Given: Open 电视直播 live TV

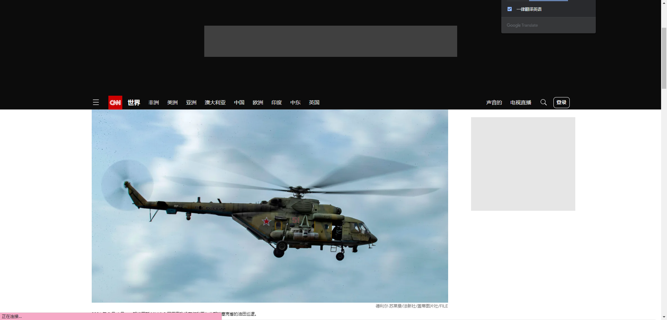Looking at the screenshot, I should coord(520,102).
